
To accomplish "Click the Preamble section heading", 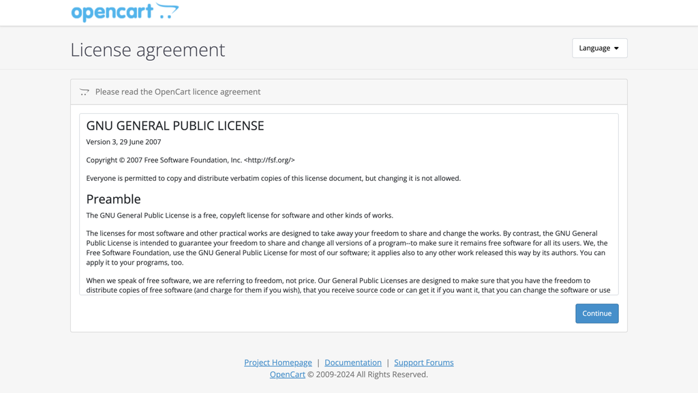I will tap(113, 199).
